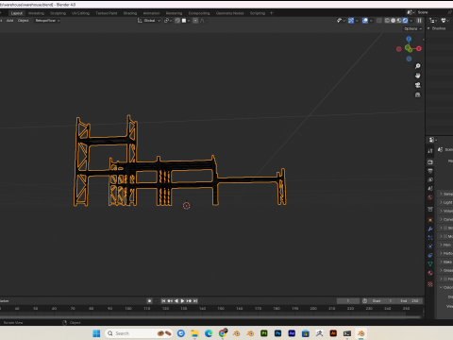Open the pivot point dropdown
The width and height of the screenshot is (453, 340).
[x=168, y=21]
